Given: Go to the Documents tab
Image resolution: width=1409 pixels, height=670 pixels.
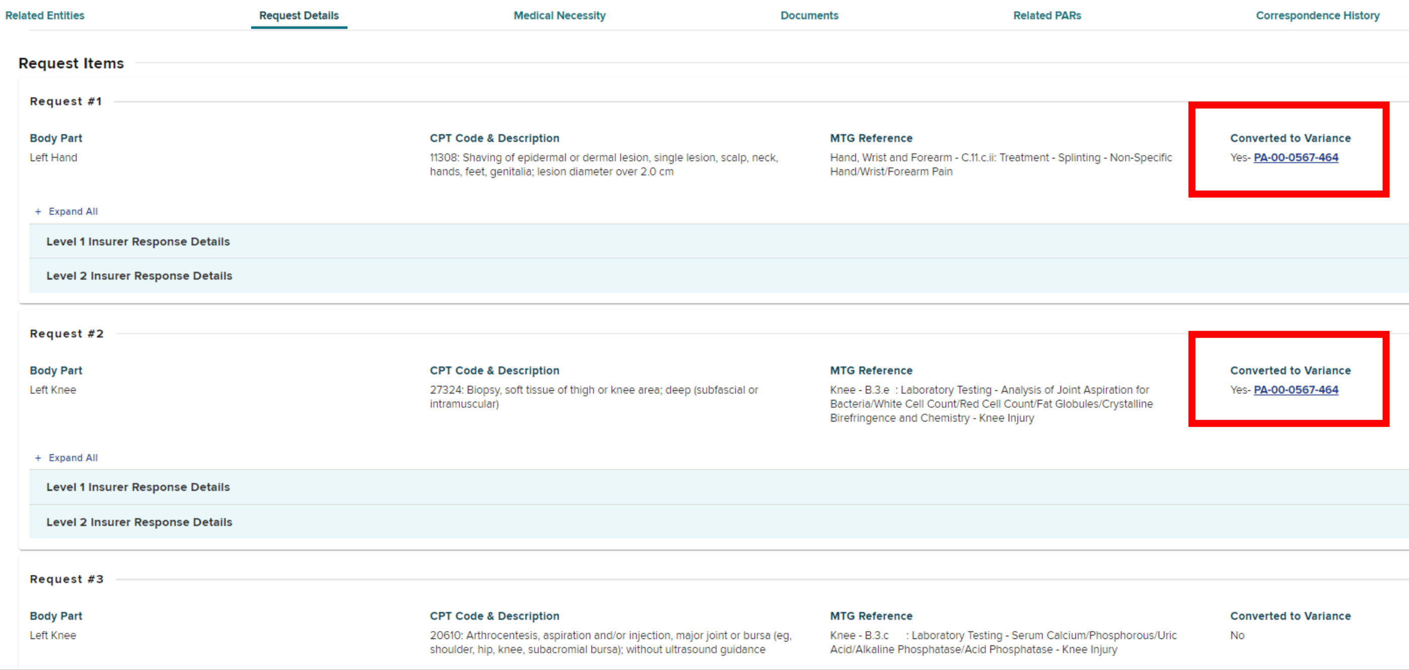Looking at the screenshot, I should point(809,15).
